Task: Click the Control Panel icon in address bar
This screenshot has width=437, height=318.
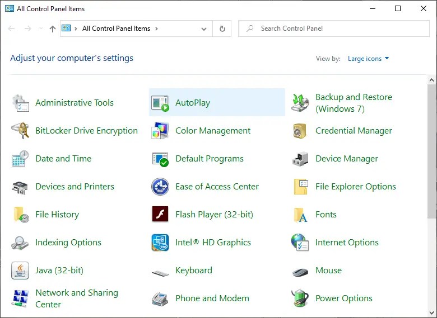Action: (x=66, y=28)
